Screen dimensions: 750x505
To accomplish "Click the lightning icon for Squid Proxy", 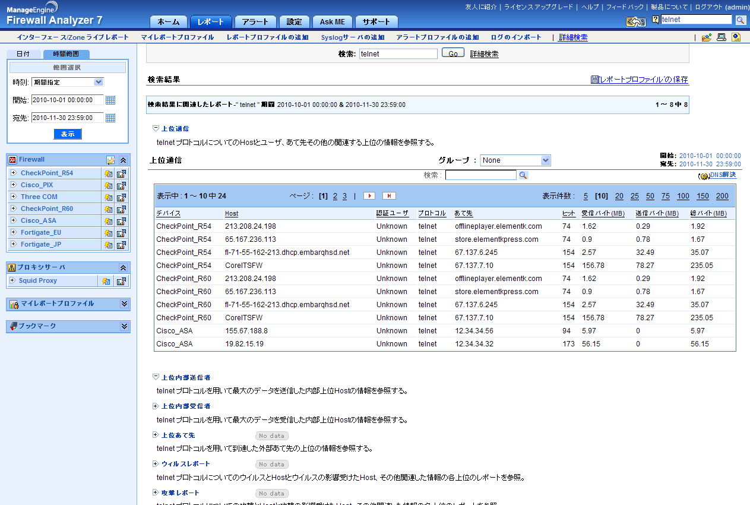I will coord(106,281).
